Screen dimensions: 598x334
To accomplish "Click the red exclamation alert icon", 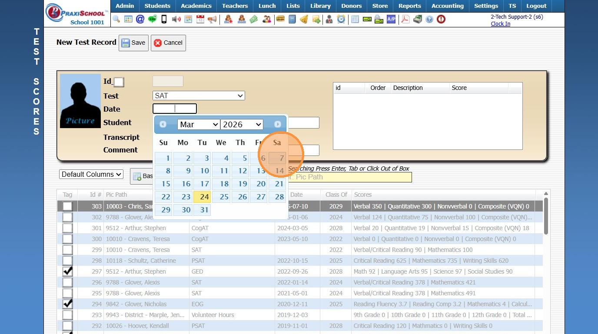I will (441, 19).
